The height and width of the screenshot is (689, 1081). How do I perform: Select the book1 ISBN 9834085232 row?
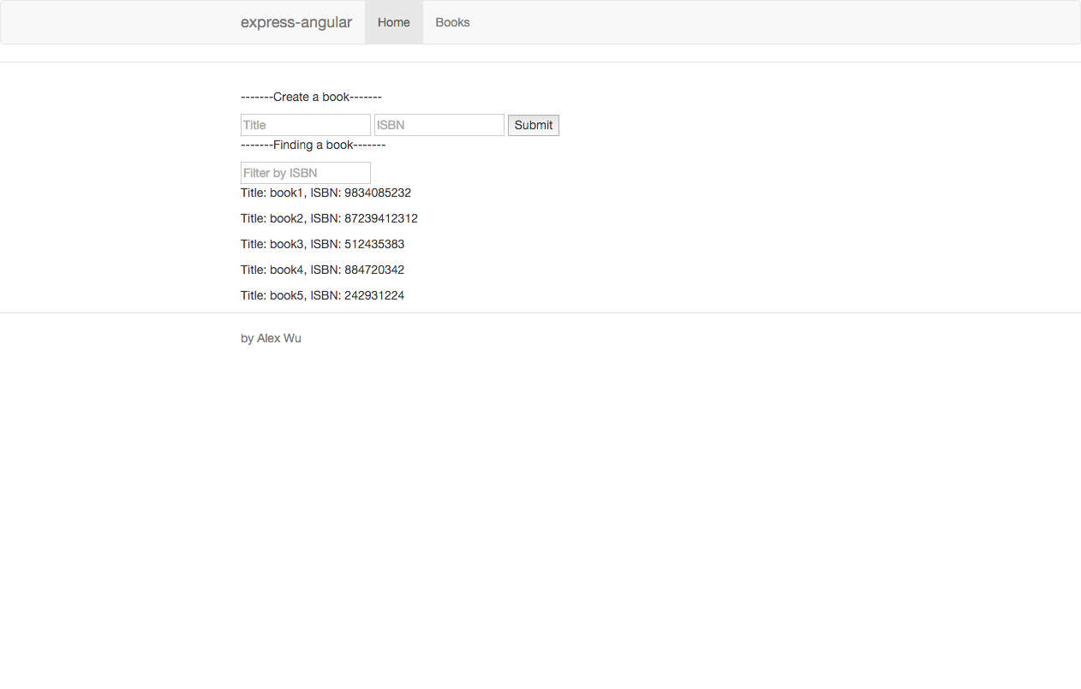tap(325, 193)
